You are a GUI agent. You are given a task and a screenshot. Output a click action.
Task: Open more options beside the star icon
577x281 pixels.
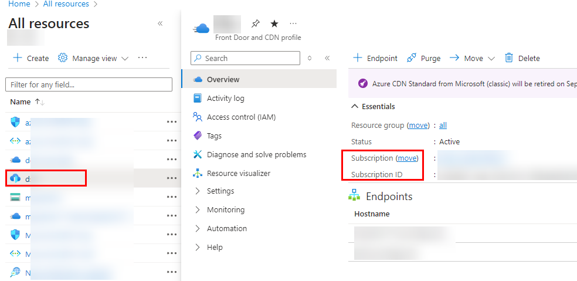(293, 23)
